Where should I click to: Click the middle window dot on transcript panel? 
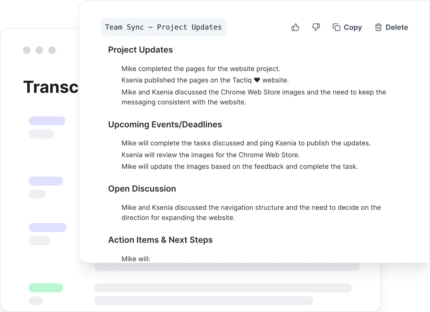(x=39, y=50)
